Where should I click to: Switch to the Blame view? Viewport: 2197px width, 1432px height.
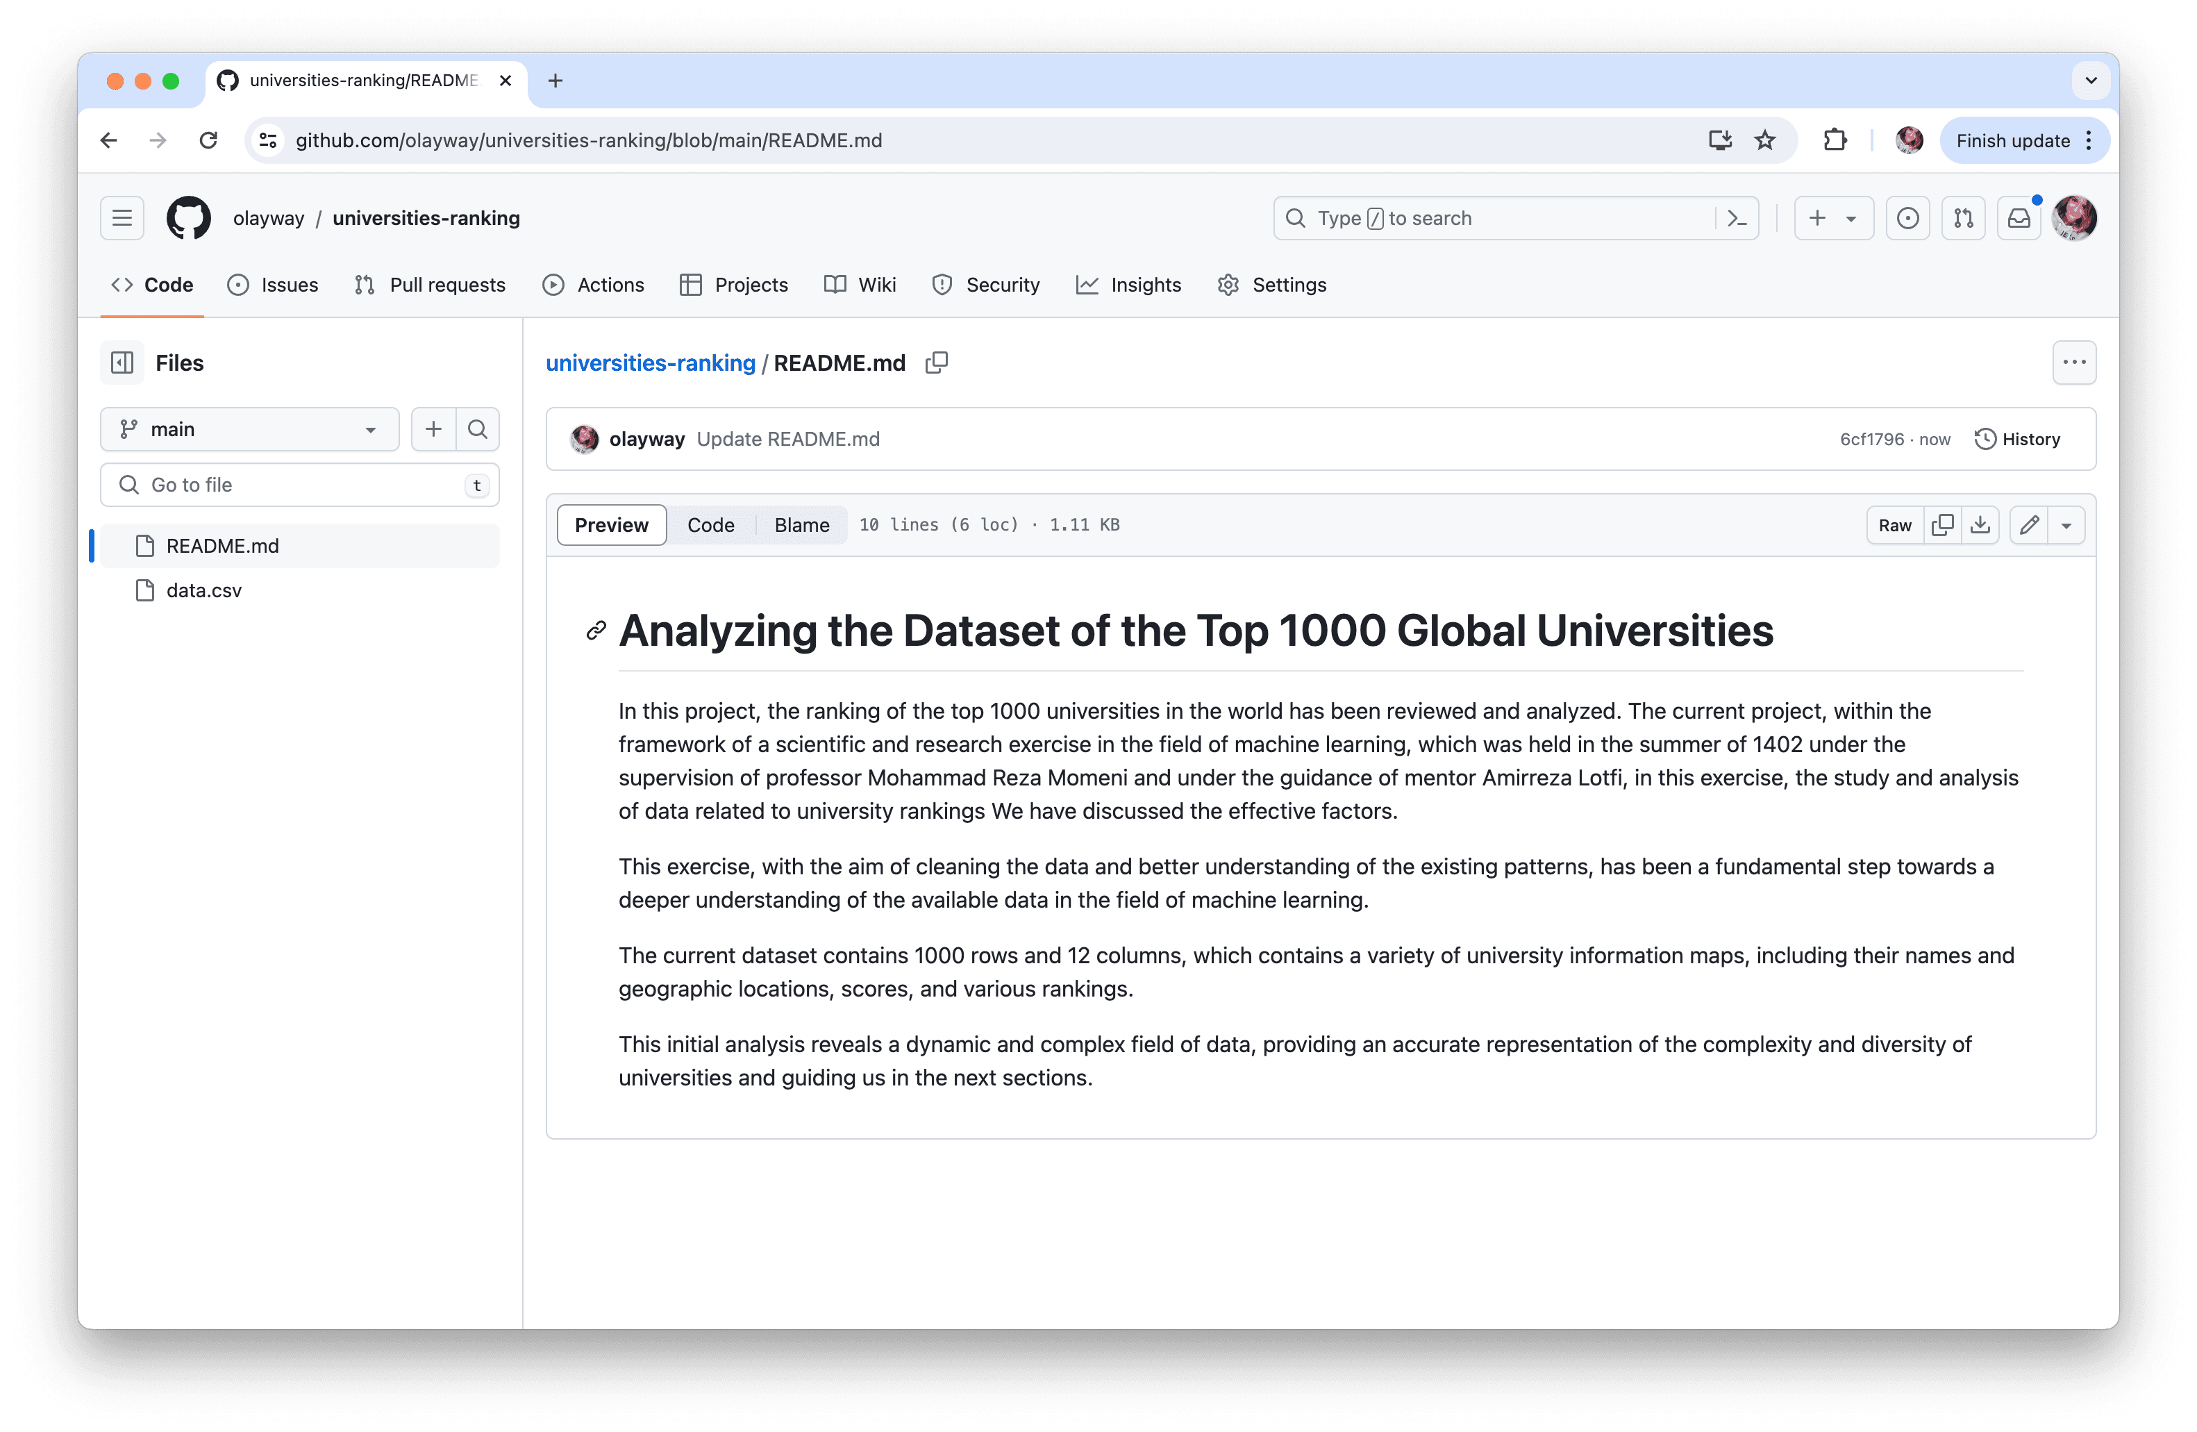coord(801,524)
